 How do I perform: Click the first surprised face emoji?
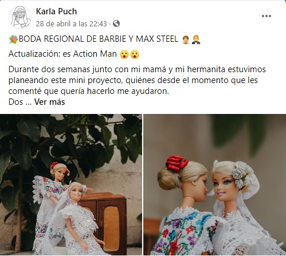(124, 54)
